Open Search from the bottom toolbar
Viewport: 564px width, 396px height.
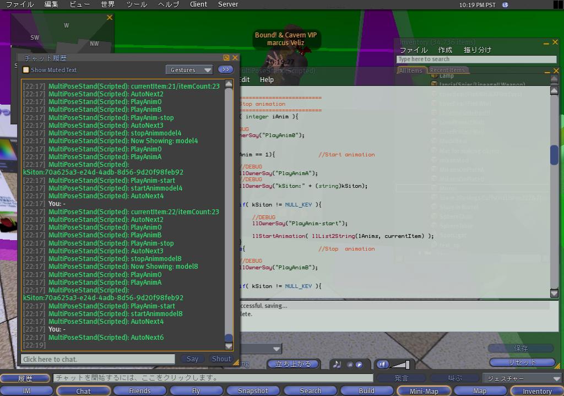coord(311,391)
